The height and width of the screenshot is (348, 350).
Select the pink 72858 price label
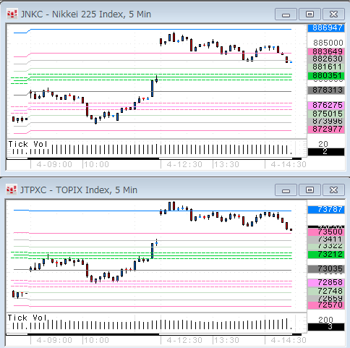(326, 282)
